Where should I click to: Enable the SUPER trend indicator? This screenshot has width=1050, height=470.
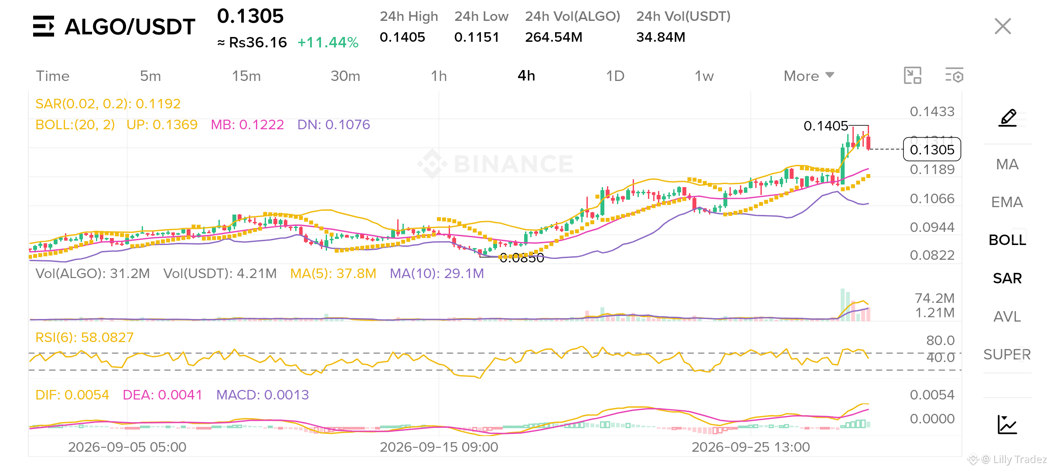click(x=1007, y=354)
